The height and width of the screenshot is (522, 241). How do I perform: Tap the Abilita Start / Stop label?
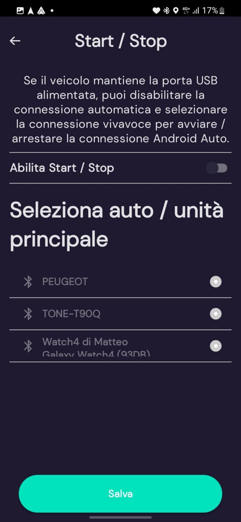[x=62, y=168]
